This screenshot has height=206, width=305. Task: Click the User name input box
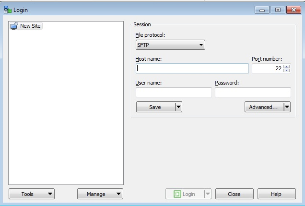point(174,92)
